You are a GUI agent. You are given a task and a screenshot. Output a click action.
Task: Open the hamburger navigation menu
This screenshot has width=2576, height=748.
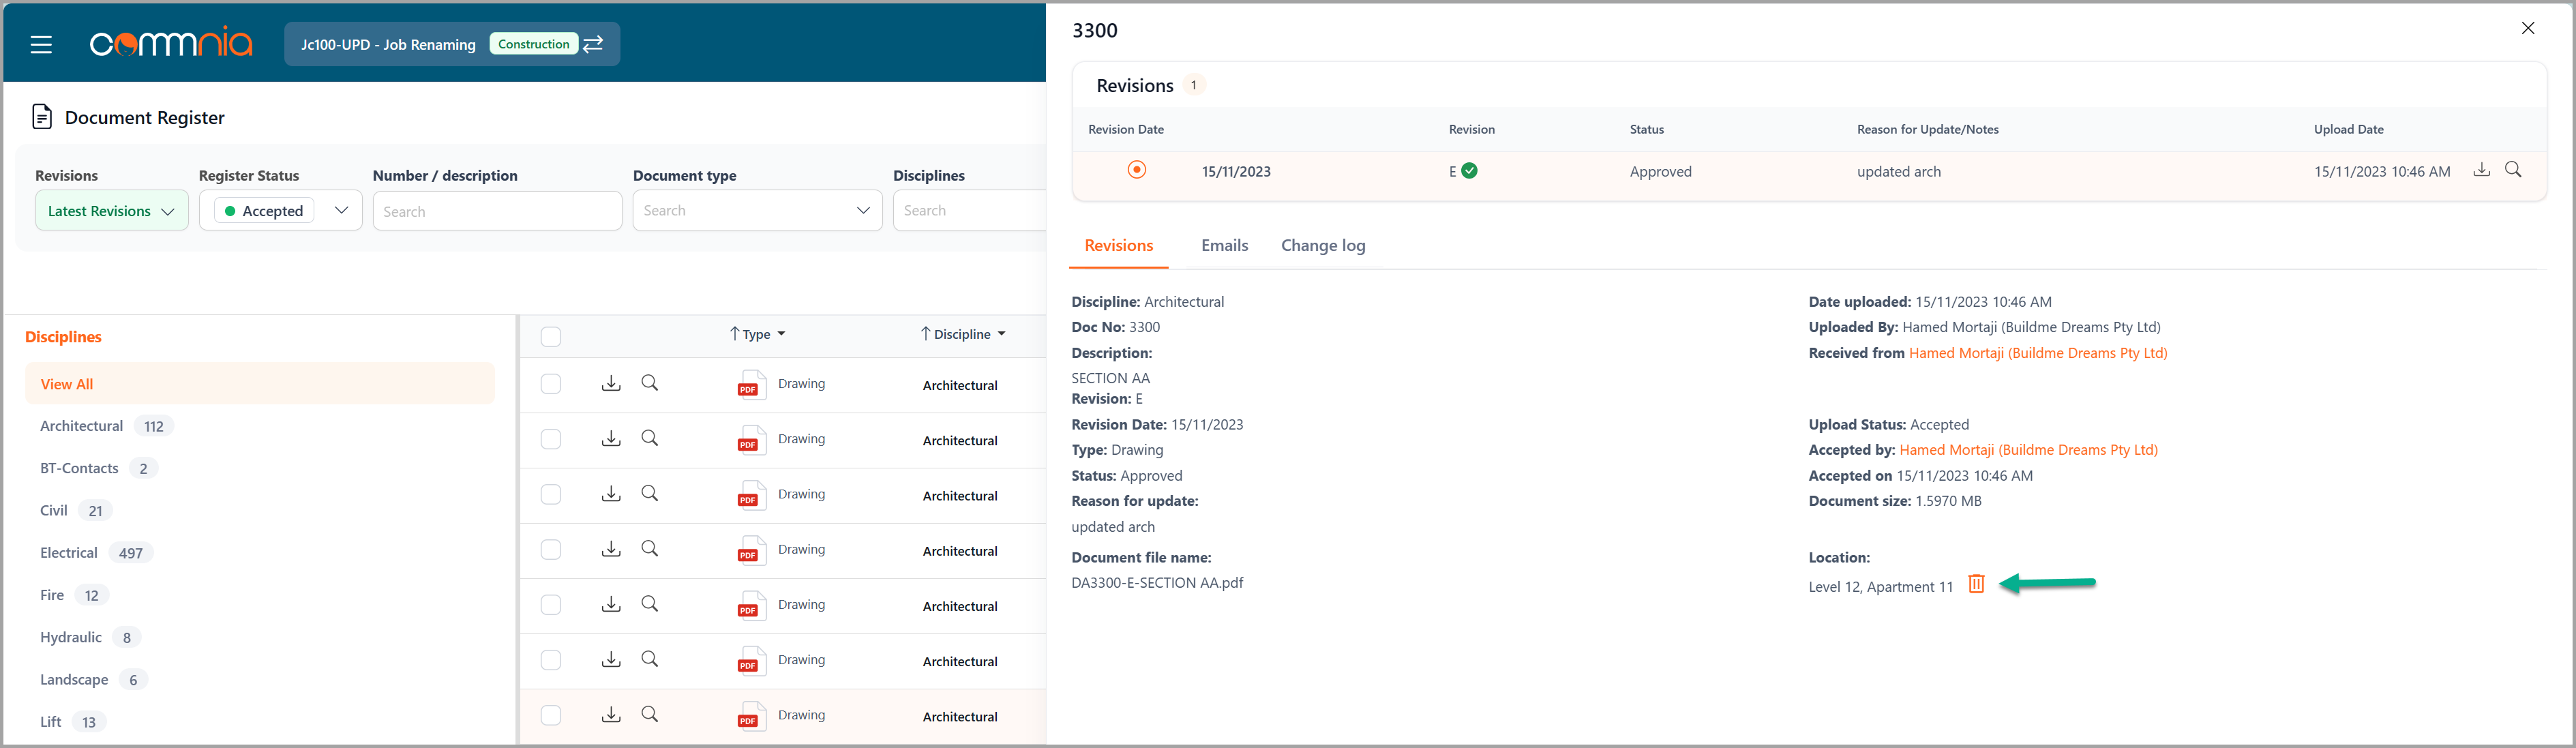pyautogui.click(x=41, y=45)
